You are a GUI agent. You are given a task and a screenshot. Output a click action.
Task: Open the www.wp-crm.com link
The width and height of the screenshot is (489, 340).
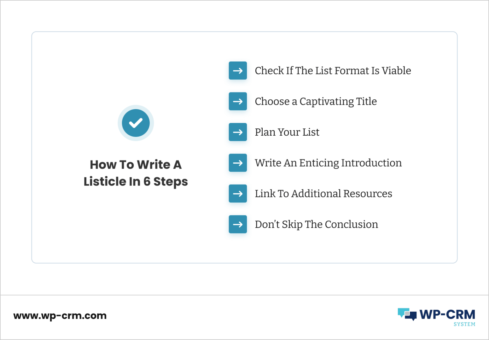(60, 316)
